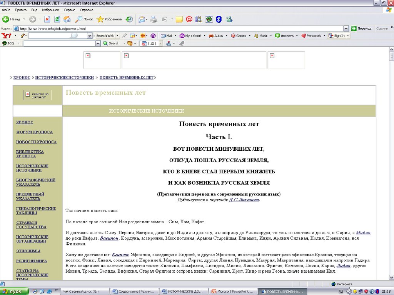394x295 pixels.
Task: Click the vertical scrollbar down arrow
Action: 391,278
